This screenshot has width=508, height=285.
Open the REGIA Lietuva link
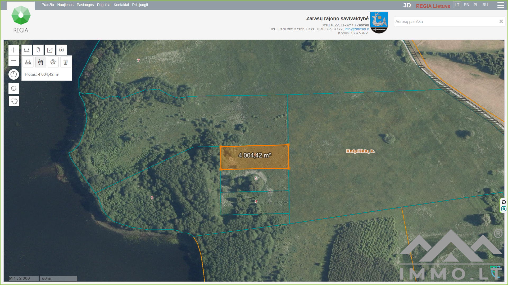(433, 6)
